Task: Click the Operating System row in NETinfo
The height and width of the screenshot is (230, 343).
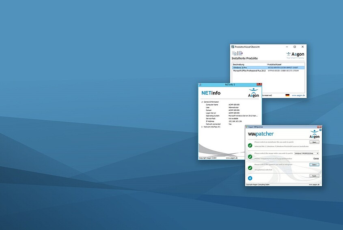Action: (232, 116)
